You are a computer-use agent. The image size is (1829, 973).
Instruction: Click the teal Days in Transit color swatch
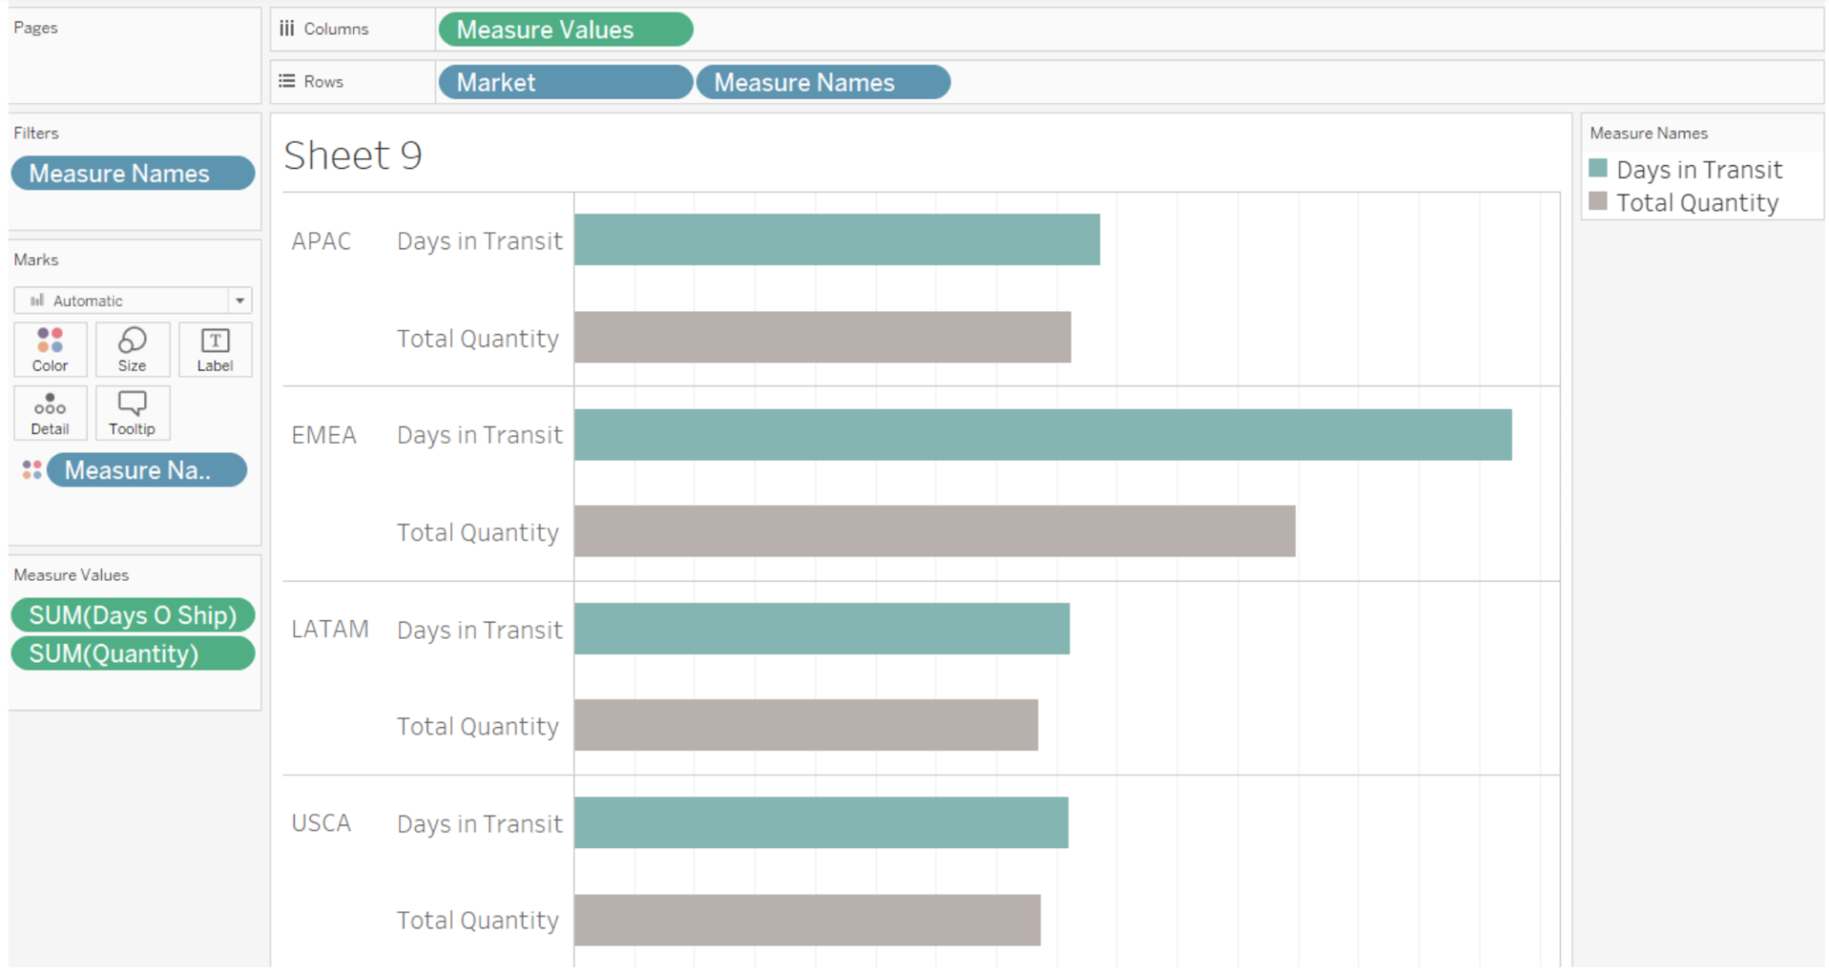tap(1598, 169)
